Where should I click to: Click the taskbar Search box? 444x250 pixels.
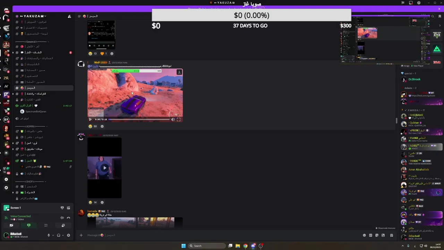coord(207,246)
